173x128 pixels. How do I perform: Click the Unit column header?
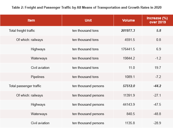88,20
